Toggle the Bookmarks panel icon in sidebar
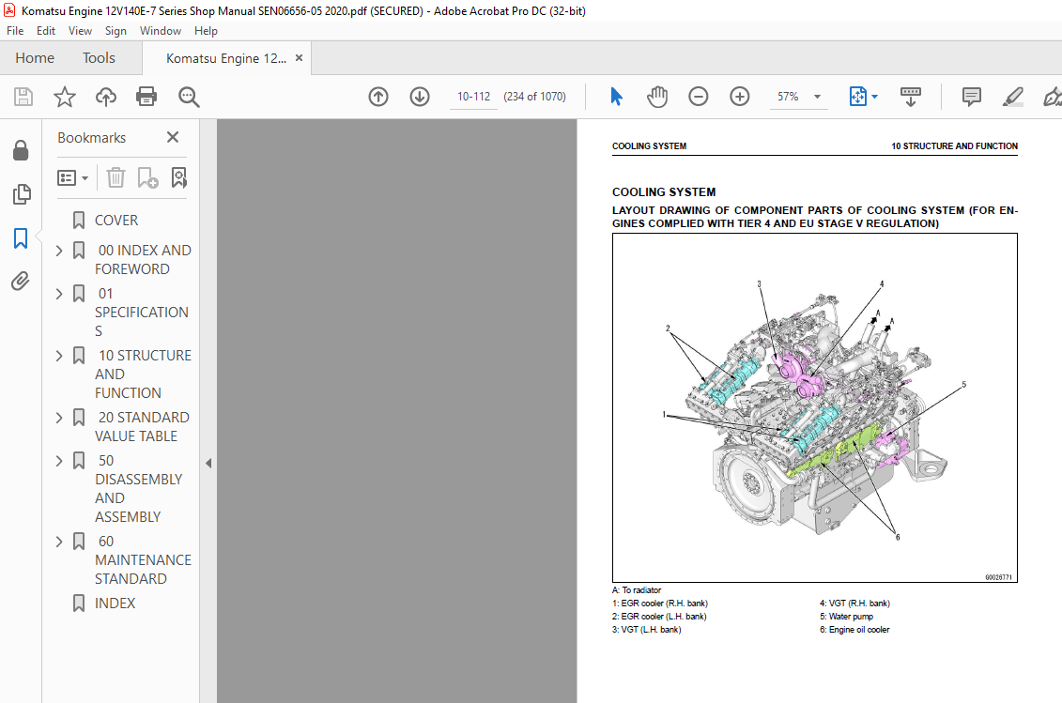 [21, 237]
